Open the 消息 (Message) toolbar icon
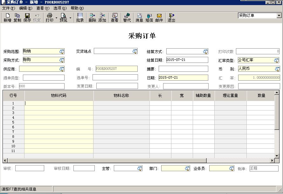283x194 pixels. coord(139,18)
